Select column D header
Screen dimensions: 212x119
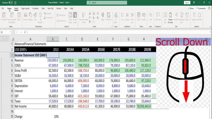tap(82, 39)
